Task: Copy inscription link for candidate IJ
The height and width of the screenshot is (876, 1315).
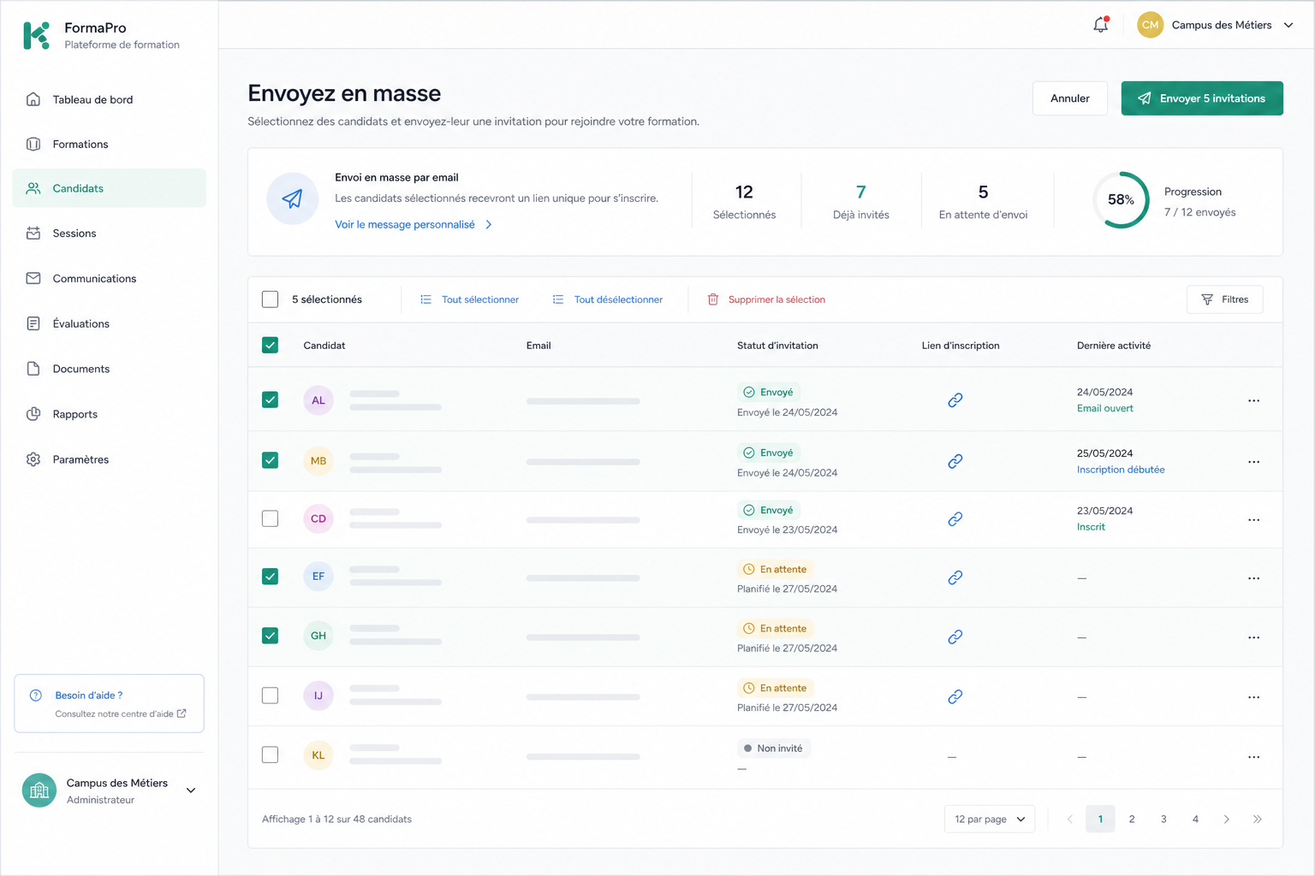Action: click(955, 697)
